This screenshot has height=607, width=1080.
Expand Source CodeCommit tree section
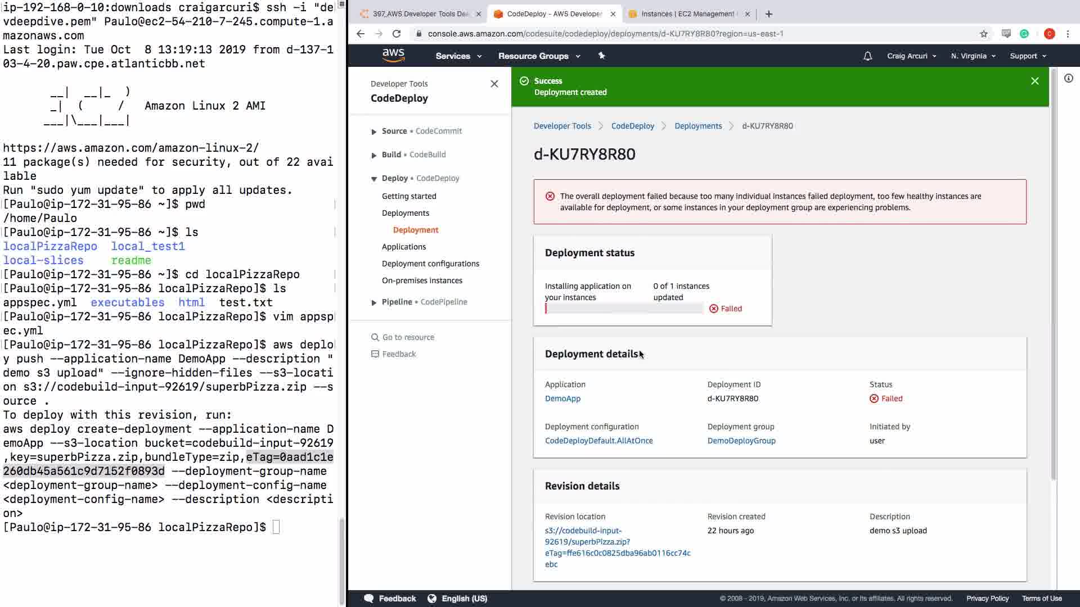pyautogui.click(x=374, y=132)
